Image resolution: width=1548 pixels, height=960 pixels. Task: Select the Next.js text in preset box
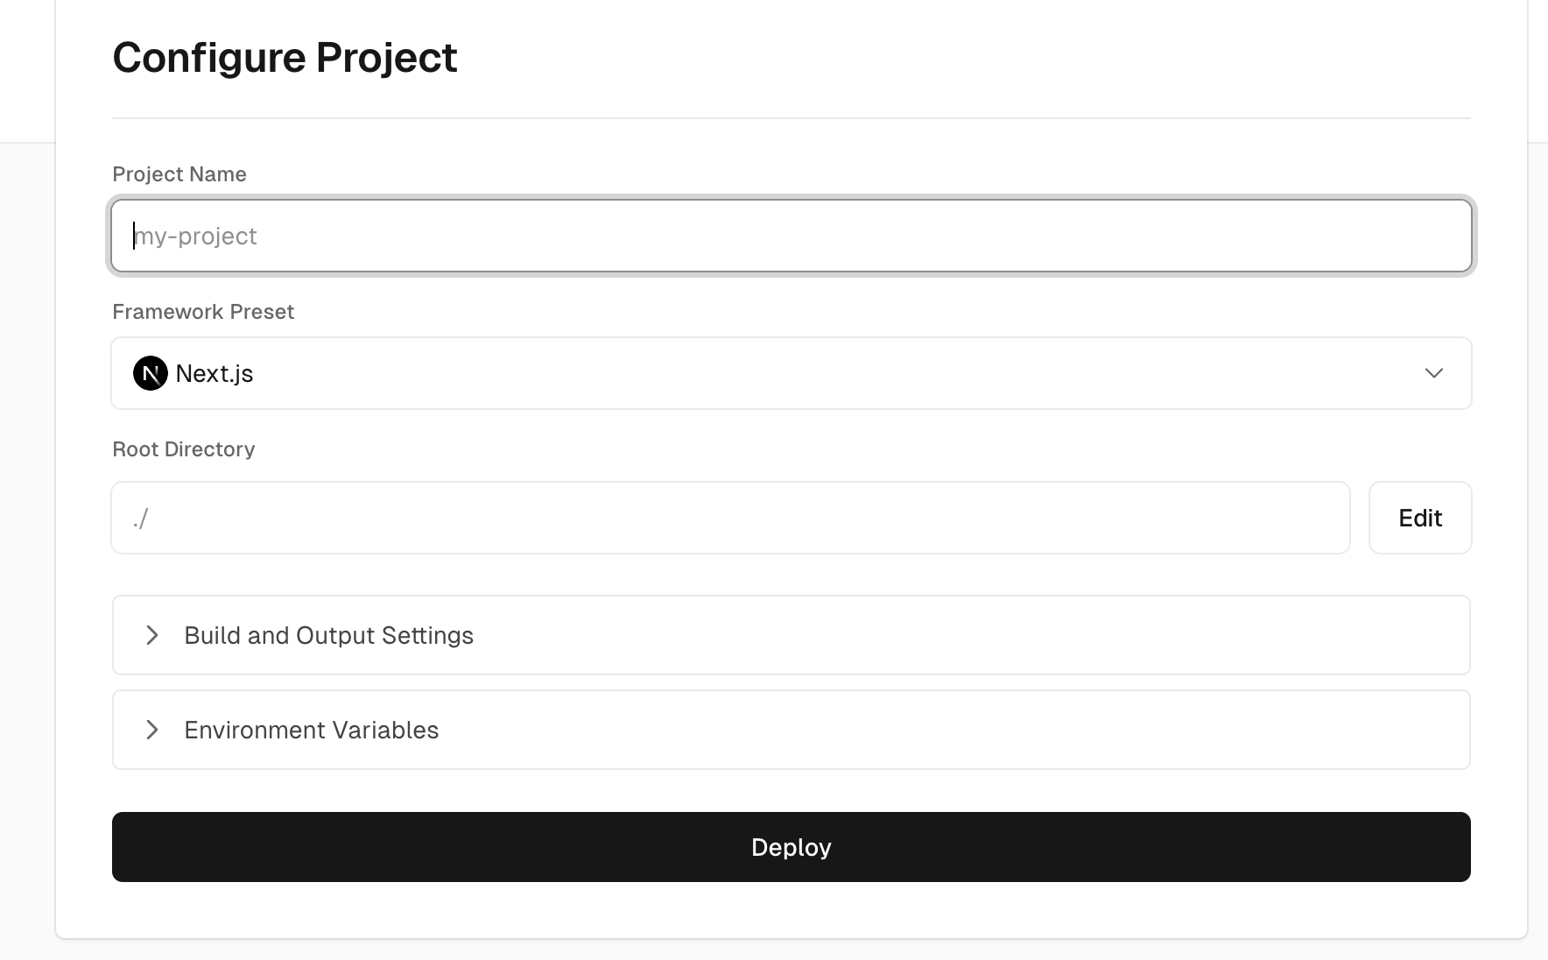click(x=215, y=373)
